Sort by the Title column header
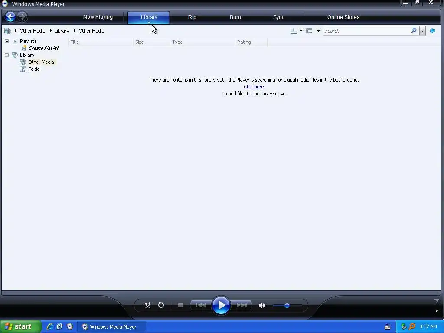The height and width of the screenshot is (333, 444). click(101, 42)
